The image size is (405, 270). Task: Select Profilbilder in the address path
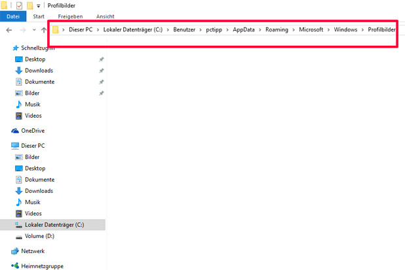[381, 29]
